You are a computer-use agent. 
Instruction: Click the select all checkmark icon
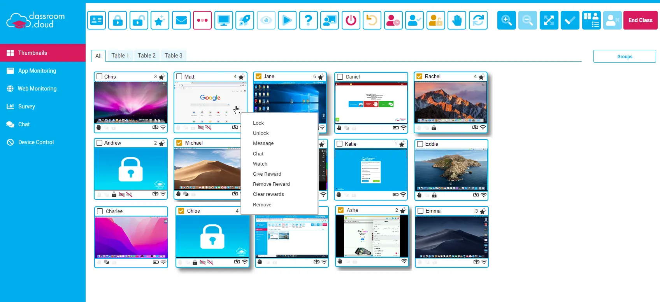570,20
